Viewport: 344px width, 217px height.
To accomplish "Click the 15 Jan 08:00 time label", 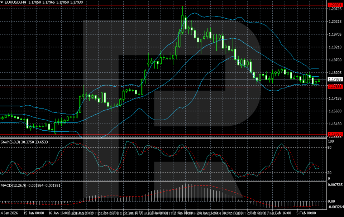I will coord(34,213).
